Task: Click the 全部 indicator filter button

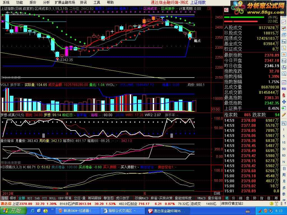Action: pyautogui.click(x=22, y=198)
